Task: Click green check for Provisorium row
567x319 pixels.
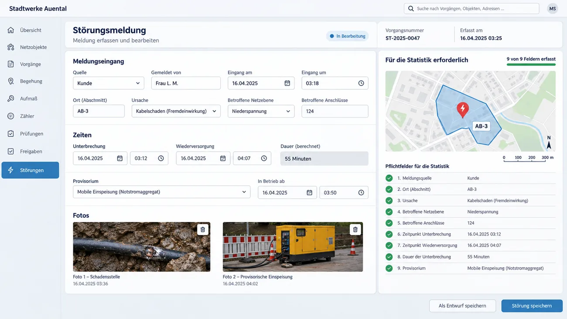Action: (x=389, y=268)
